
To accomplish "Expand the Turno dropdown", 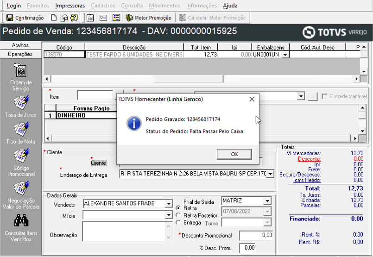I will 267,223.
